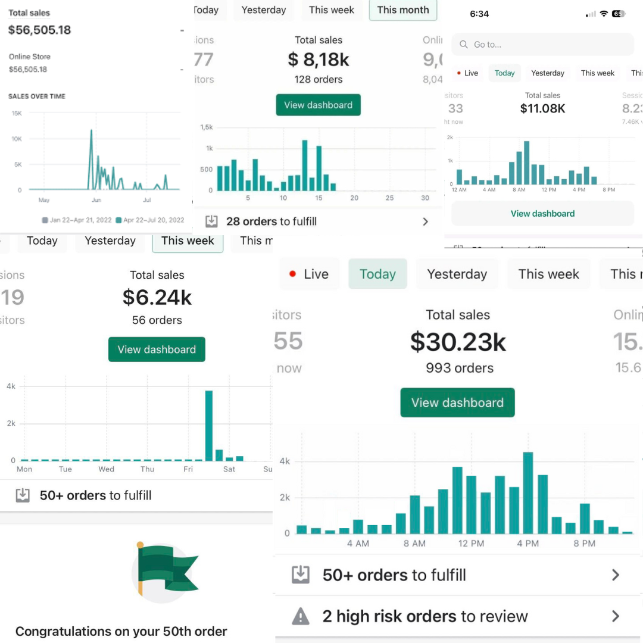The height and width of the screenshot is (643, 643).
Task: Enable the Live view near the $11.08K panel
Action: [468, 73]
